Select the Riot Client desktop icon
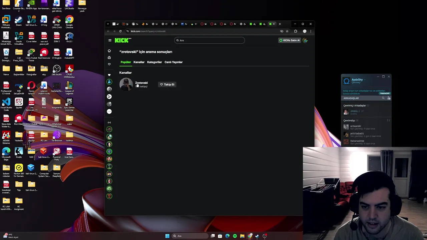Screen dimensions: 427x240 point(19,120)
